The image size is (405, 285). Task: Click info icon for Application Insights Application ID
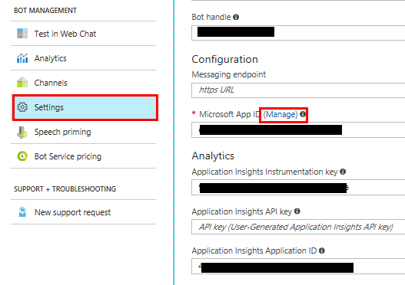pos(321,251)
